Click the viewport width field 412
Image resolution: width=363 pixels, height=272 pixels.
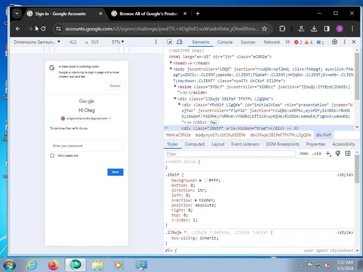pyautogui.click(x=73, y=42)
